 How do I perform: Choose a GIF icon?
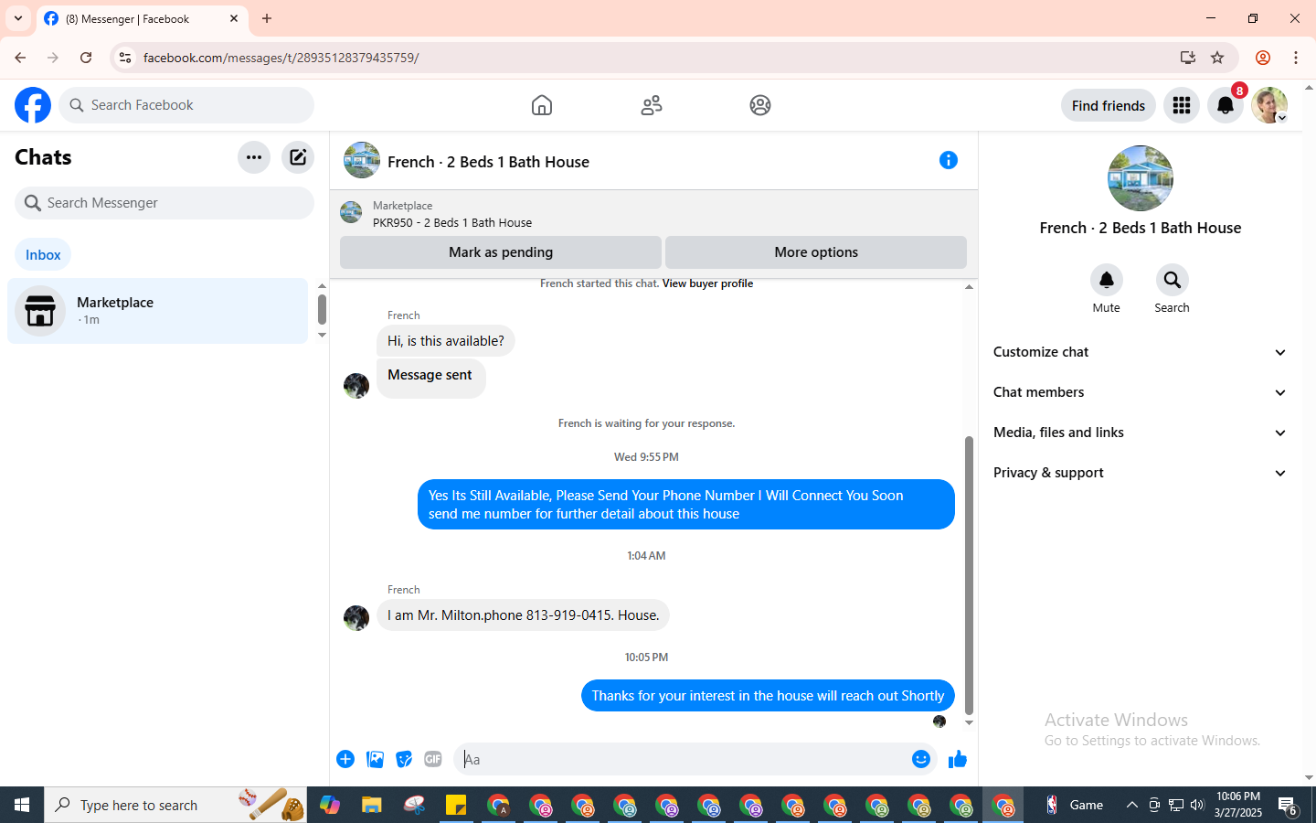[x=433, y=759]
